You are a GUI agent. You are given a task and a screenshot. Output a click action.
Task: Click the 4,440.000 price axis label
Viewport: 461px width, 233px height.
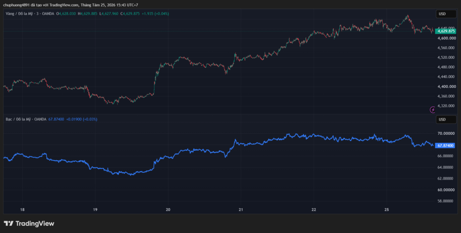click(445, 77)
